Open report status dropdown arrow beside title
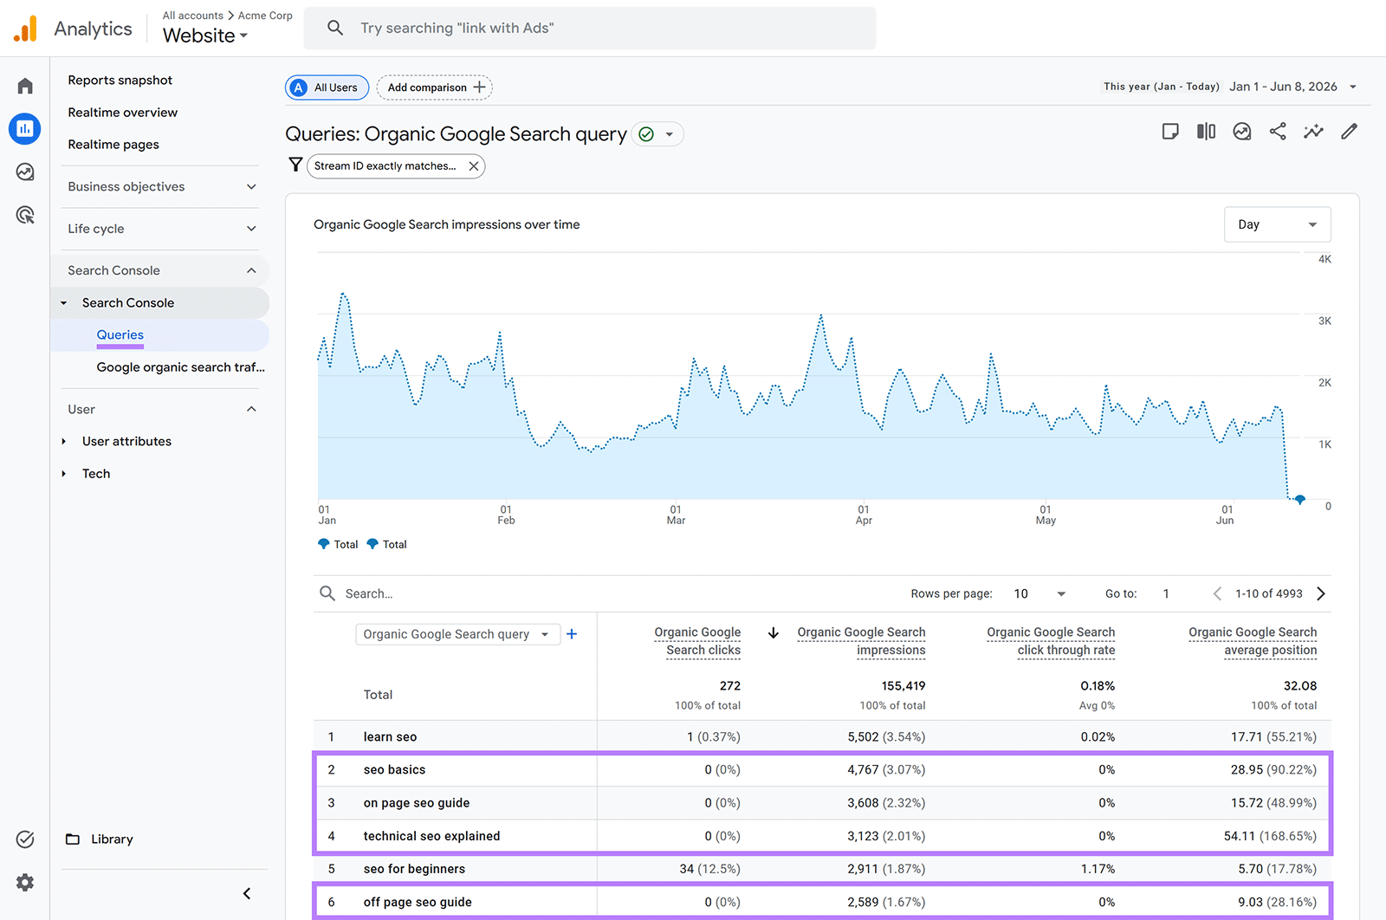 coord(670,134)
